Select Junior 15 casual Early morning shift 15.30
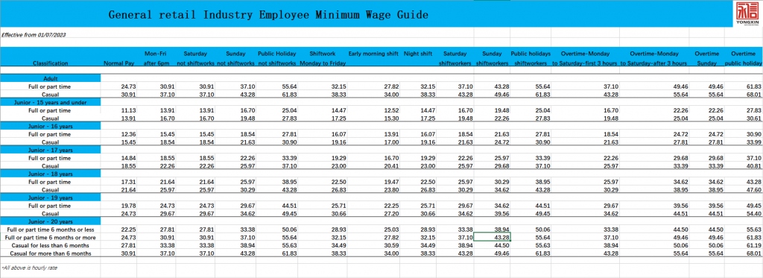 pos(392,118)
